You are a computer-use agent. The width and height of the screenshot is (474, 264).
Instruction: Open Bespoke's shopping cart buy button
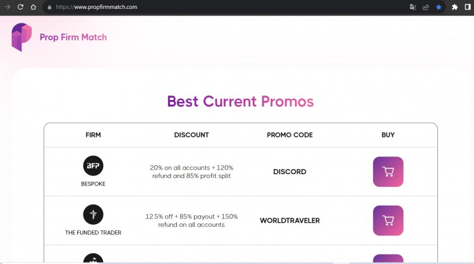(x=388, y=172)
